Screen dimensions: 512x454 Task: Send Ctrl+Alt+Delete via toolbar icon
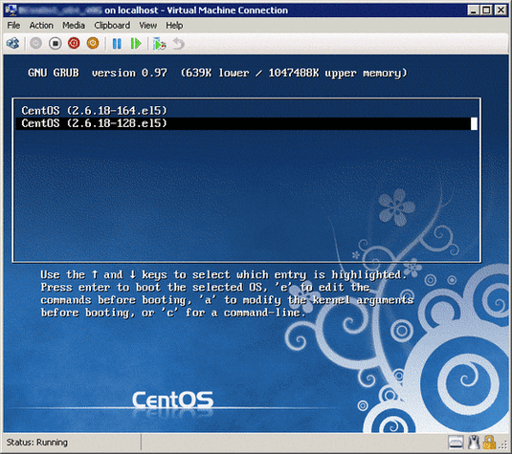[13, 43]
